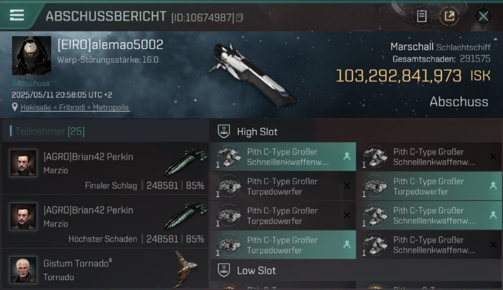This screenshot has height=290, width=503.
Task: Open the Höchster Schaden Brian42 Perkin entry
Action: pos(105,222)
